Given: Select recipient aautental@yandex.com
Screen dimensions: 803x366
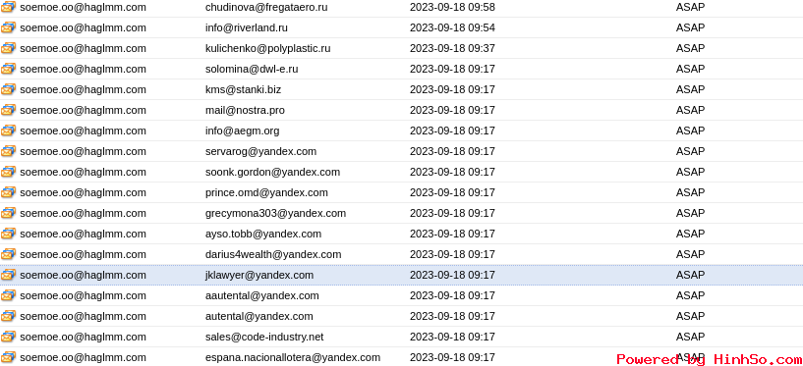Looking at the screenshot, I should point(262,295).
